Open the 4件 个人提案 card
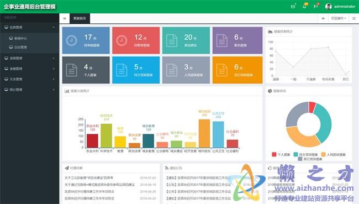This screenshot has height=204, width=359. (x=86, y=70)
